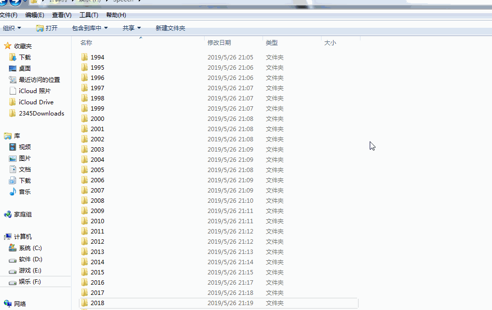Screen dimensions: 492x310
Task: Open the 软件 (D:) drive
Action: (x=30, y=259)
